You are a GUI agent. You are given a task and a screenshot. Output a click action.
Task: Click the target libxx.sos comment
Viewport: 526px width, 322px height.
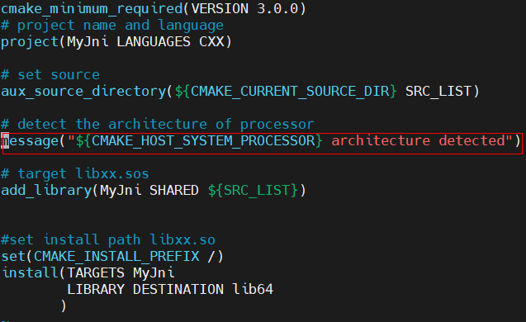pyautogui.click(x=75, y=173)
